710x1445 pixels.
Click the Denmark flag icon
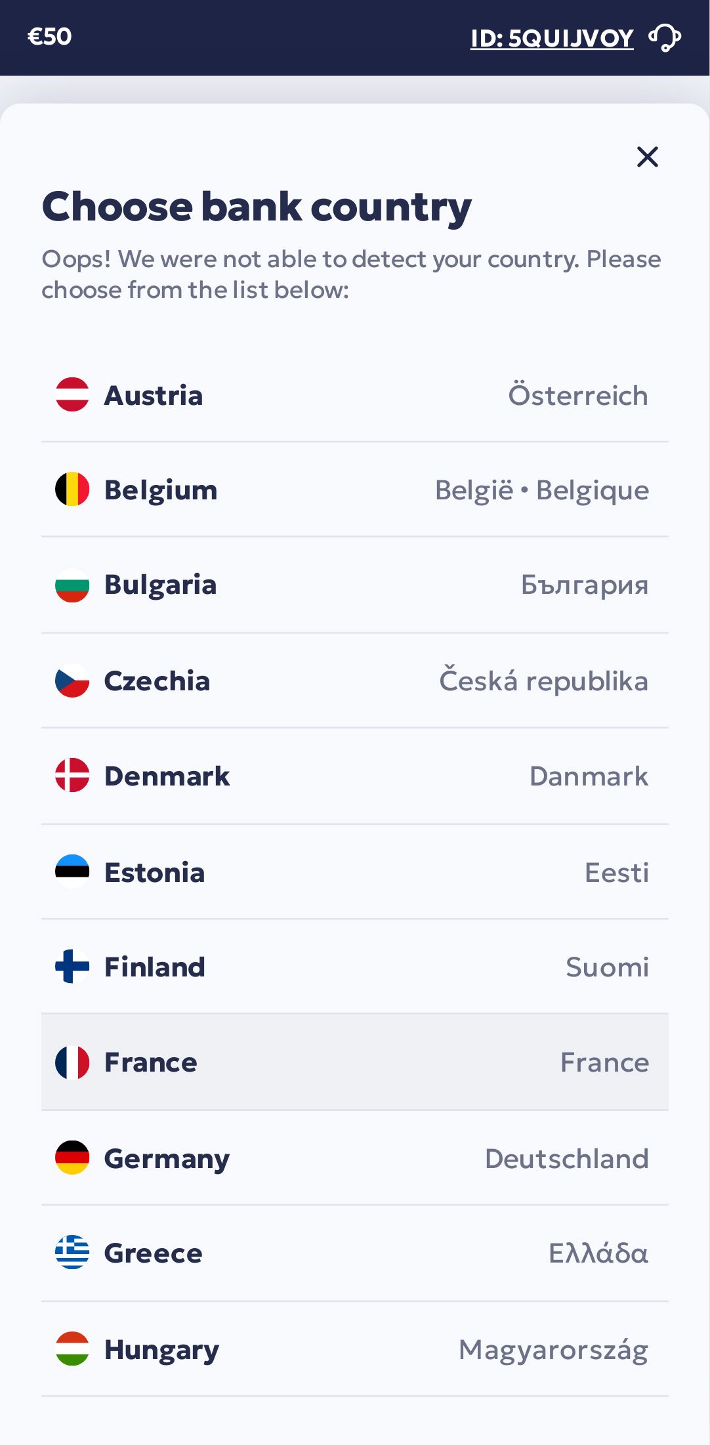pos(72,776)
